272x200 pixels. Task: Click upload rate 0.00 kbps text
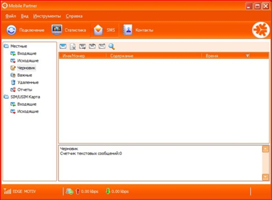click(x=90, y=192)
